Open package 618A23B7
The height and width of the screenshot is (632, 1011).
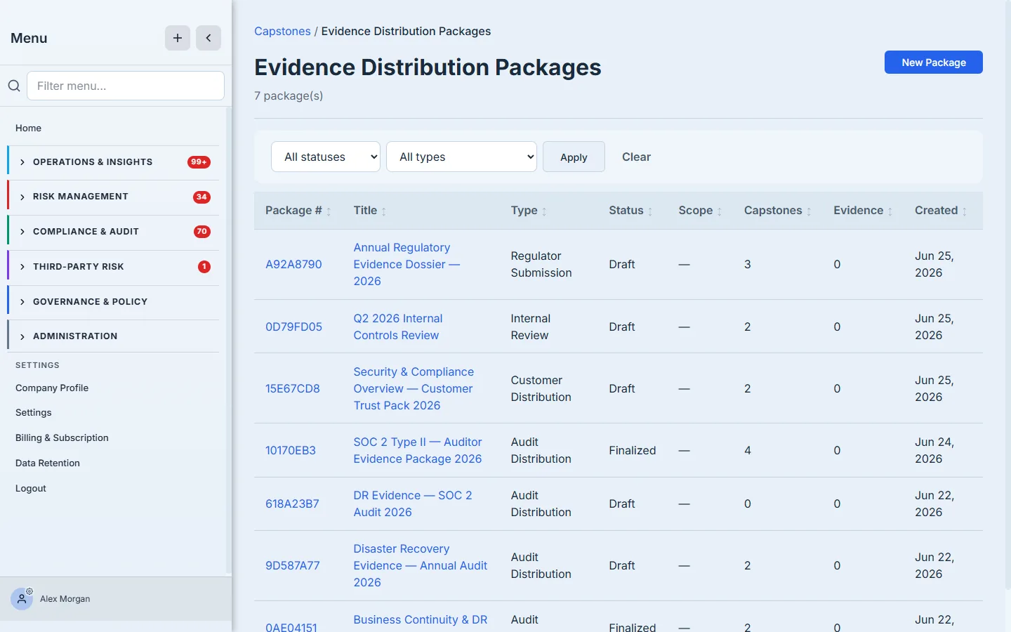[292, 503]
